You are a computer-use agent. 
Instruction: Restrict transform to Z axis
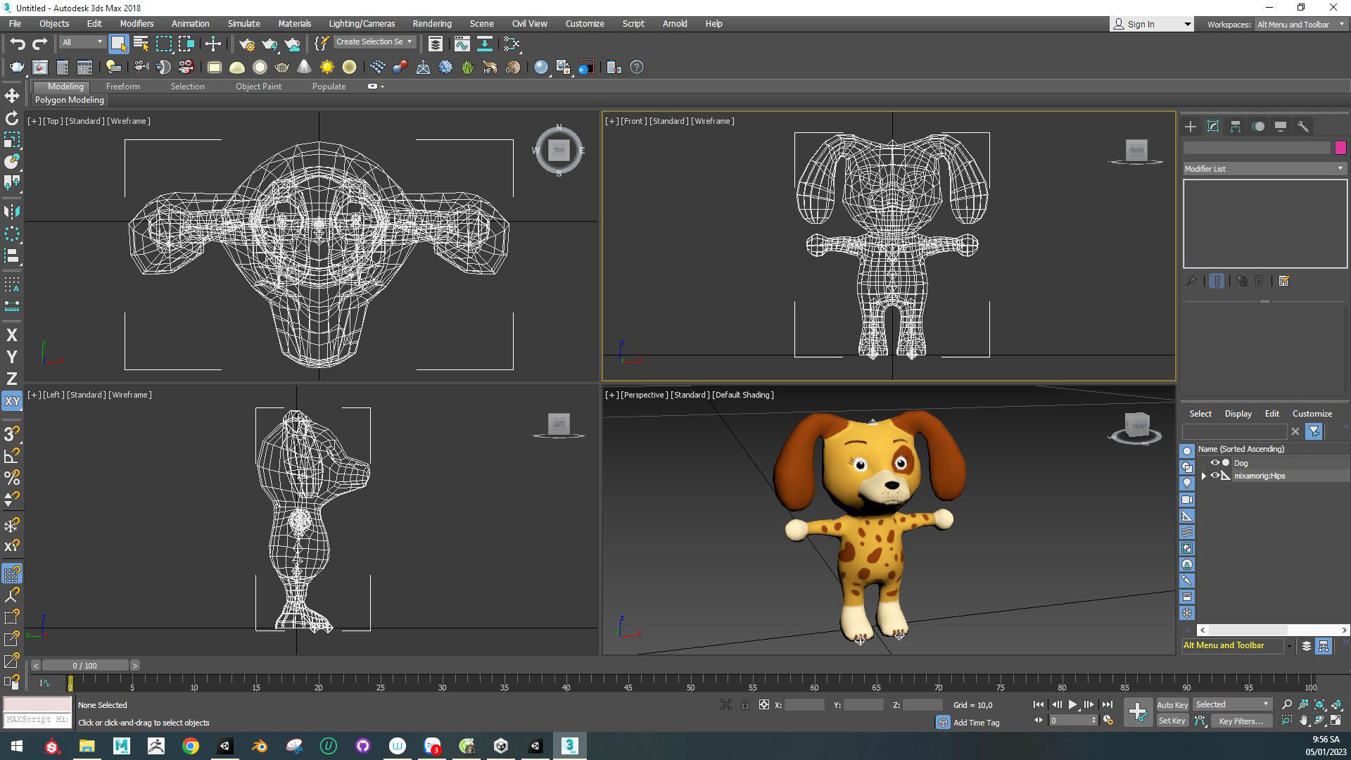(12, 379)
